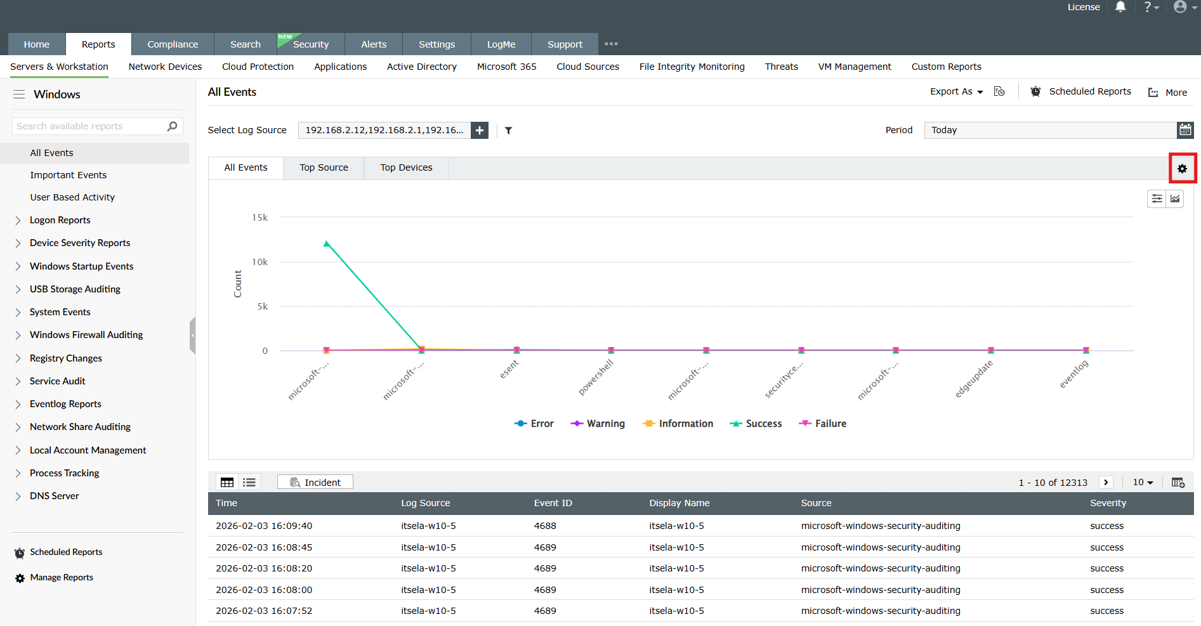
Task: Open the Alerts tab
Action: 374,44
